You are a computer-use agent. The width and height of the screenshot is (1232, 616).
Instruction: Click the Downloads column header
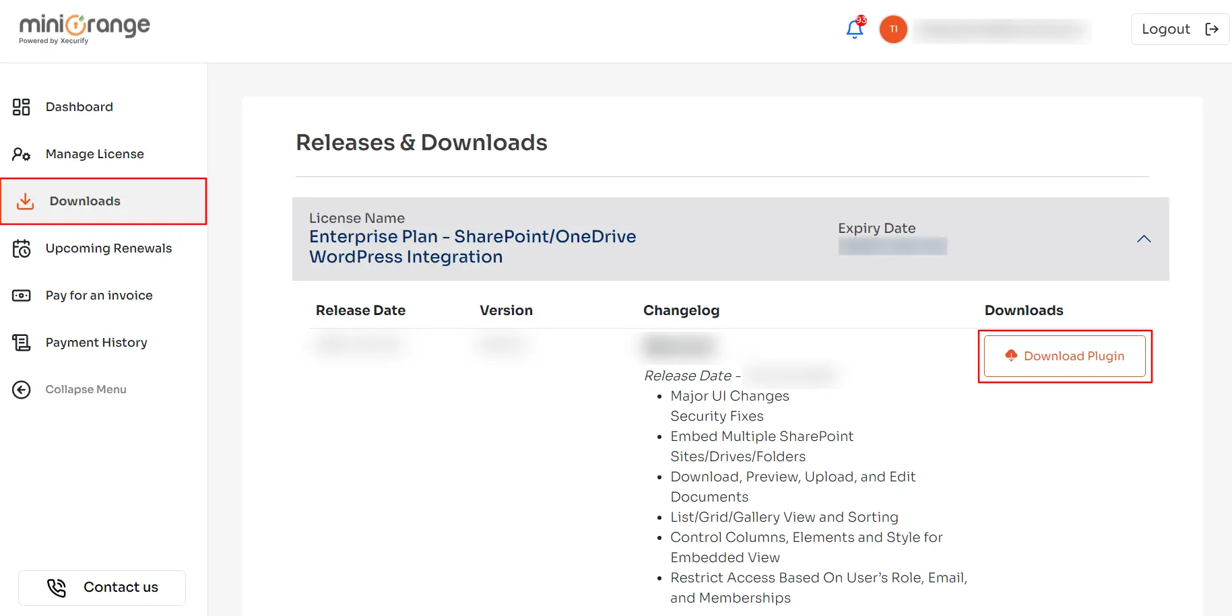pos(1024,310)
